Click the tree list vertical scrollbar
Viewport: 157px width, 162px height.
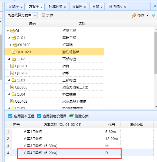coord(156,53)
